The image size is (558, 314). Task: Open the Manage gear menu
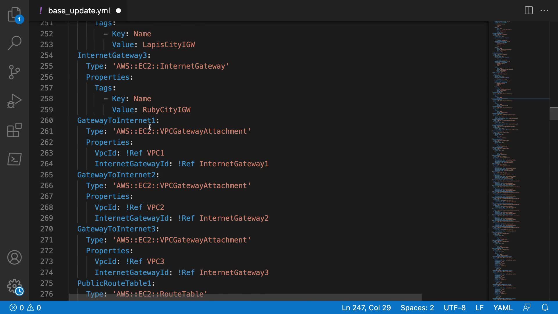pos(14,286)
